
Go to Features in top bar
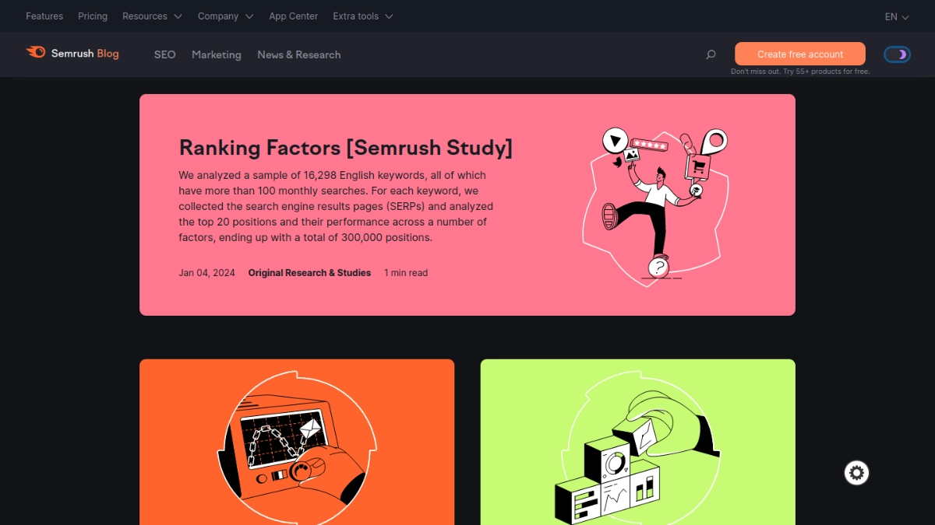coord(44,16)
